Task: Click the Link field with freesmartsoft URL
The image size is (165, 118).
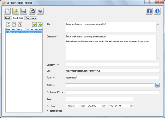Action: pyautogui.click(x=112, y=71)
